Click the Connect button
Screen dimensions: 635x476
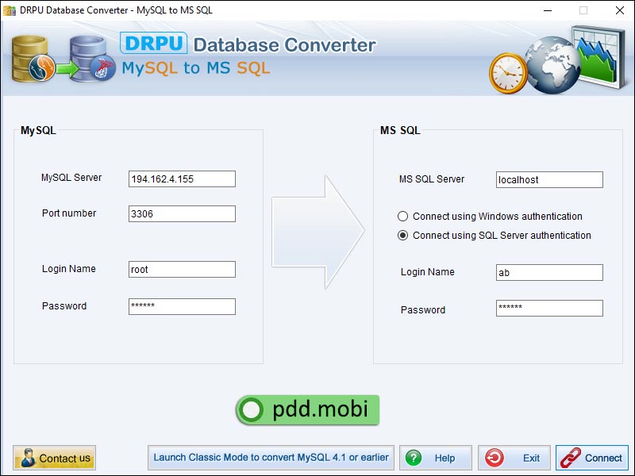(x=591, y=458)
